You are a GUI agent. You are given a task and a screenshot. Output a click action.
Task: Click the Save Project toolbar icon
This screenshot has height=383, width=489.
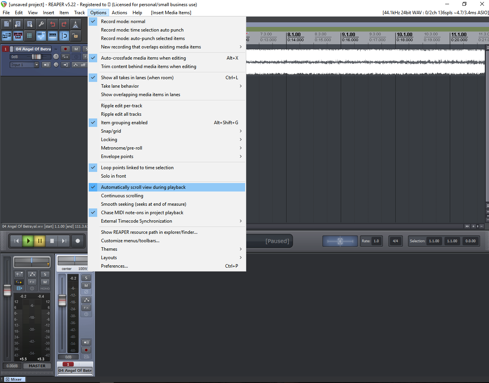coord(30,24)
